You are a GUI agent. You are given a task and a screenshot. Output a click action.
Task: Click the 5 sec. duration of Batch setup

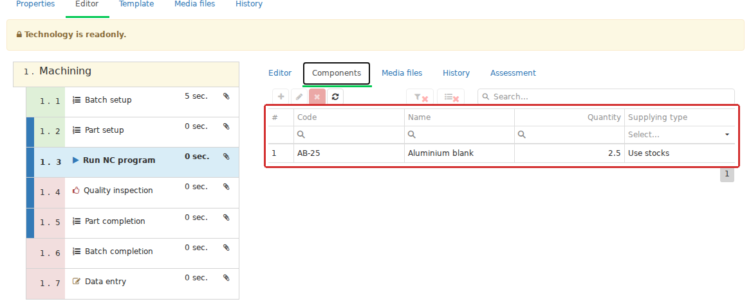(x=196, y=96)
